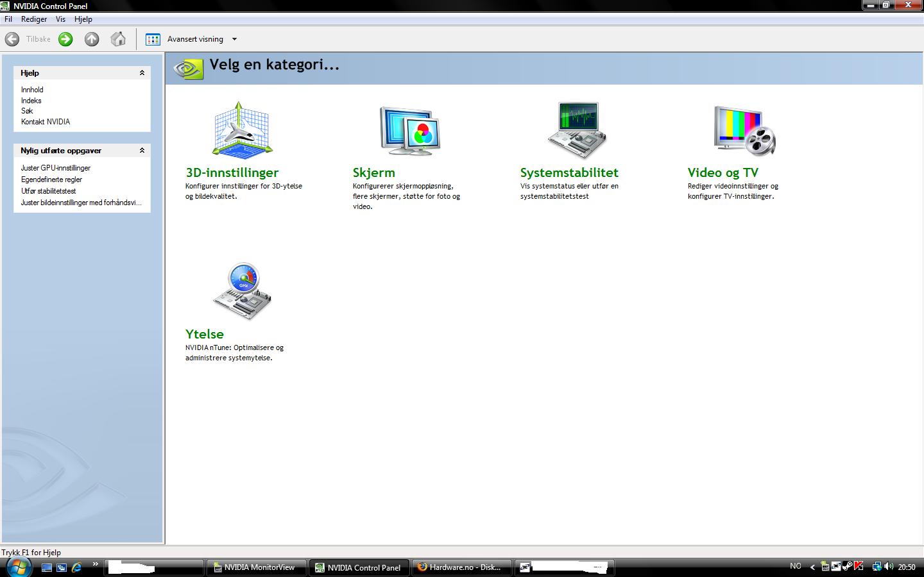Click Kontakt NVIDIA link
The width and height of the screenshot is (924, 577).
pos(46,122)
